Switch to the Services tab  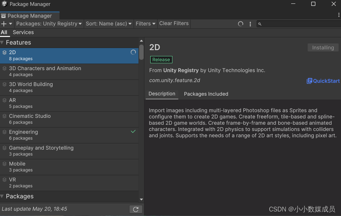coord(23,32)
